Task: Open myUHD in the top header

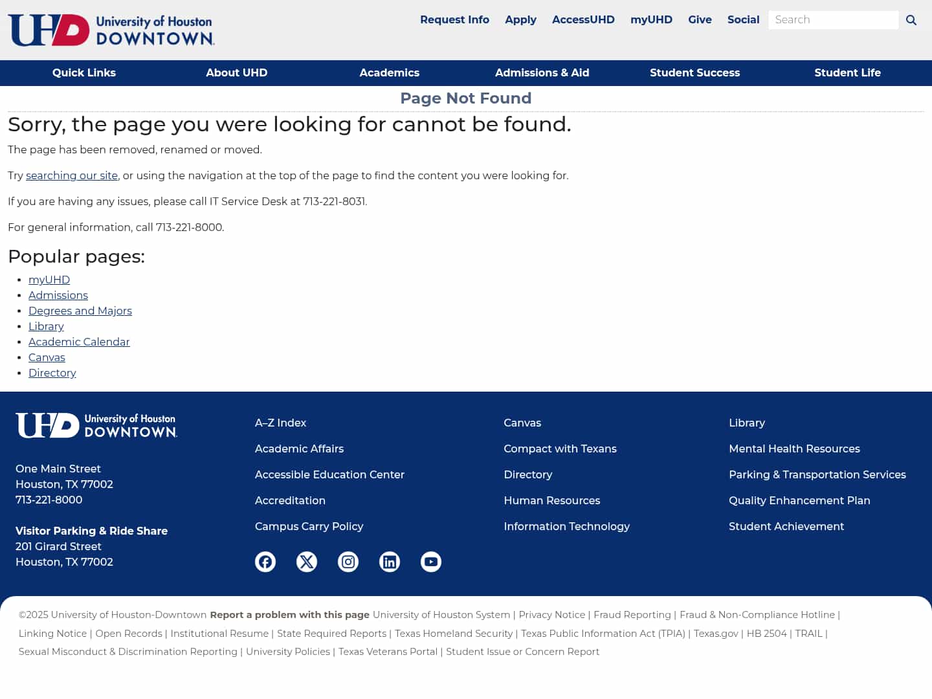Action: coord(651,20)
